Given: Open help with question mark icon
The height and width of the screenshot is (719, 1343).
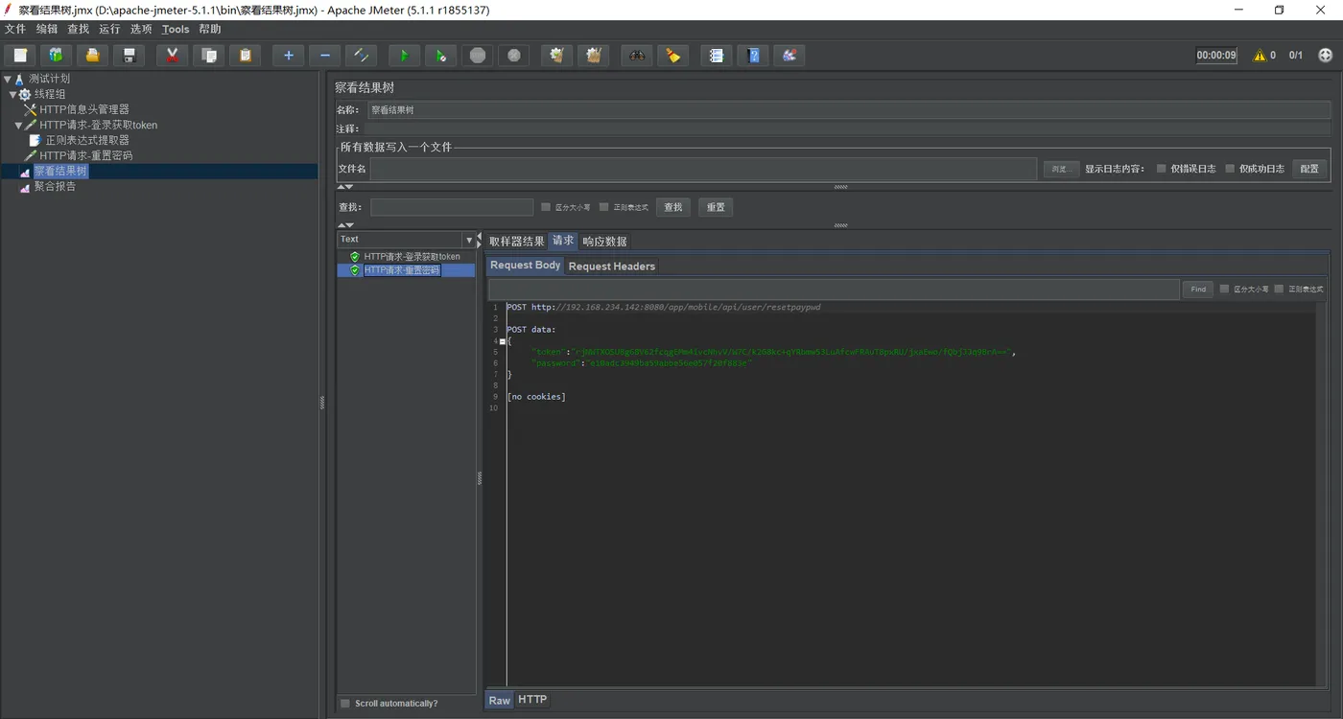Looking at the screenshot, I should point(753,55).
